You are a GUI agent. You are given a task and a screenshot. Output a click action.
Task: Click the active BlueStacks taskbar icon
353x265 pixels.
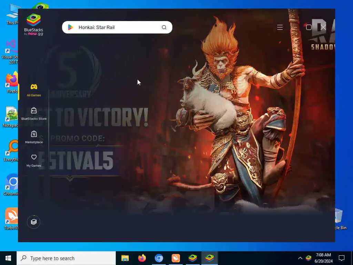[x=209, y=258]
